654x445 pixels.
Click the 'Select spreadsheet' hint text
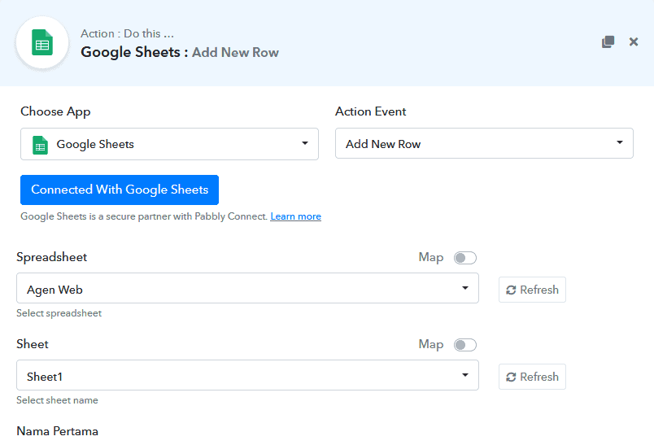click(x=59, y=313)
